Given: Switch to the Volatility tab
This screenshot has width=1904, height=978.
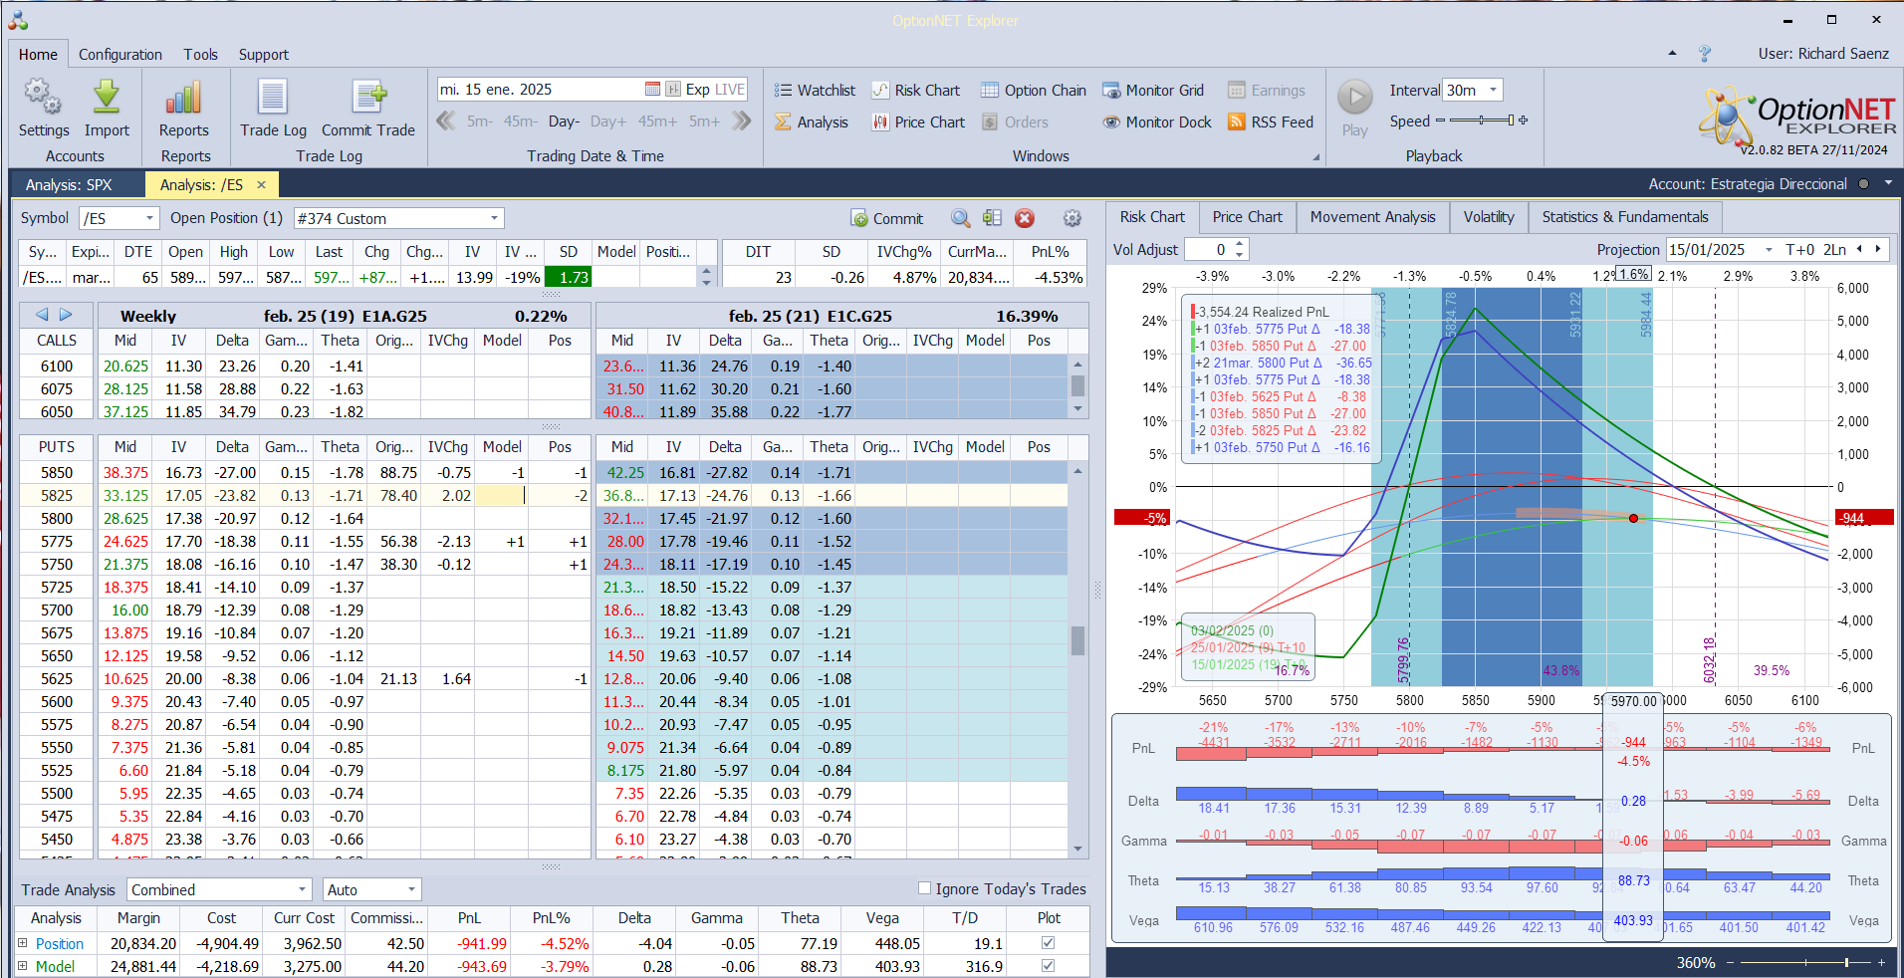Looking at the screenshot, I should [1488, 217].
